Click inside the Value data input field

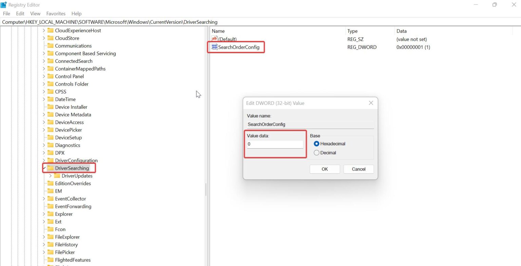[275, 144]
